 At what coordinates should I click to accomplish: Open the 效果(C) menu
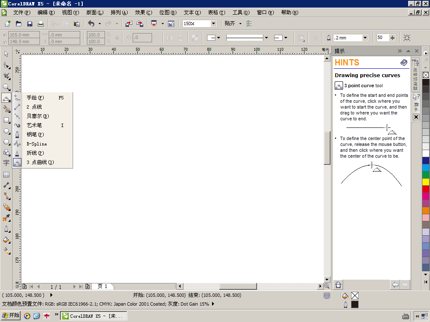144,13
